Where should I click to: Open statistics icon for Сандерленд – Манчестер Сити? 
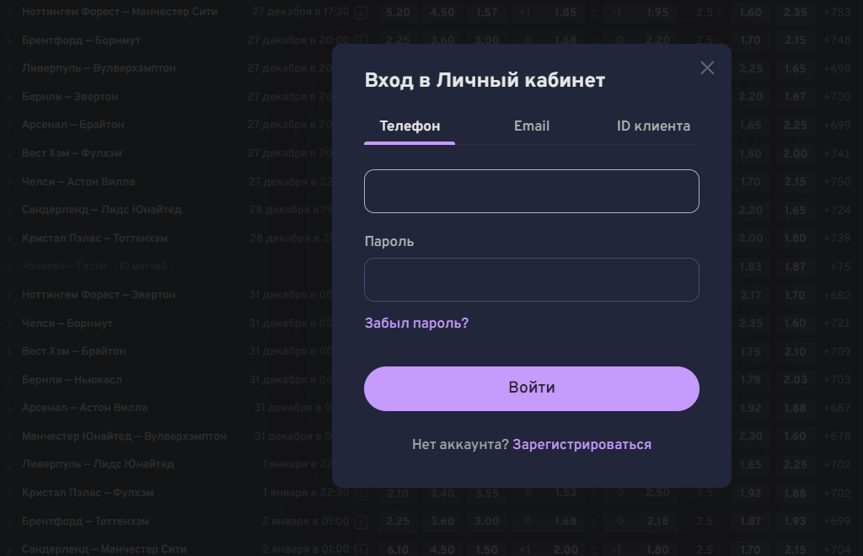pos(362,549)
